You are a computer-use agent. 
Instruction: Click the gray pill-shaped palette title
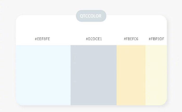[x=91, y=16]
